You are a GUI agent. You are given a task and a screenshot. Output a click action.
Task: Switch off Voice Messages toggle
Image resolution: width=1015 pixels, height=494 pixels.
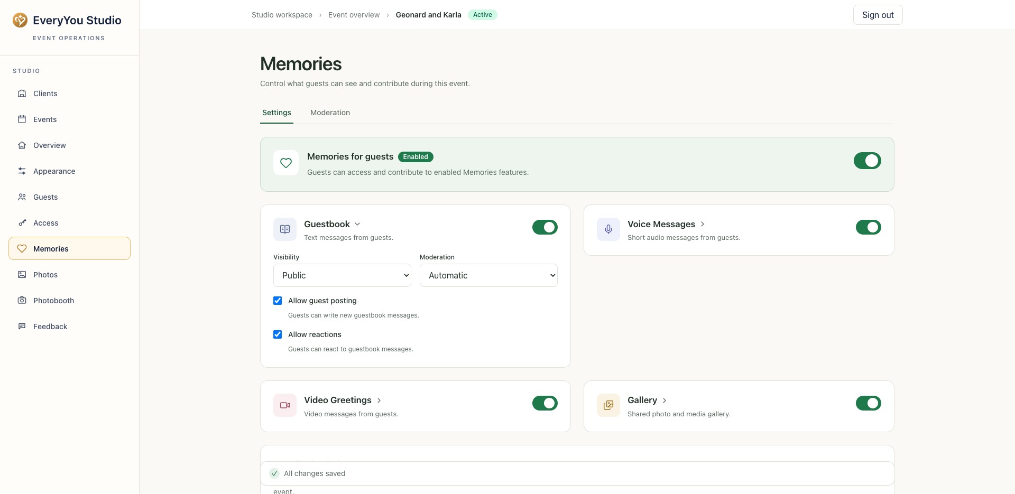pos(869,227)
